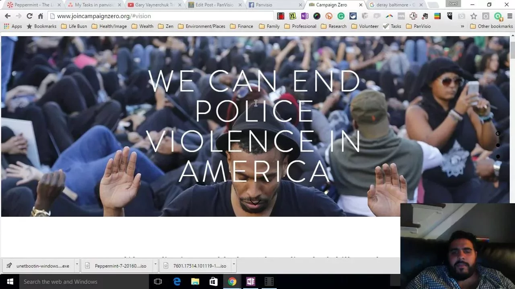This screenshot has width=515, height=289.
Task: Open the Bookmarks starred shortcut
Action: 41,26
